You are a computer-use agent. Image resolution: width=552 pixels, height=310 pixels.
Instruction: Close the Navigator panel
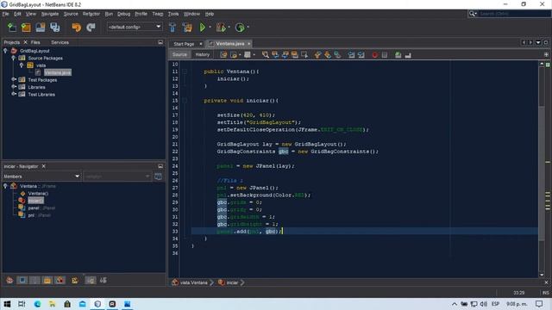coord(44,166)
